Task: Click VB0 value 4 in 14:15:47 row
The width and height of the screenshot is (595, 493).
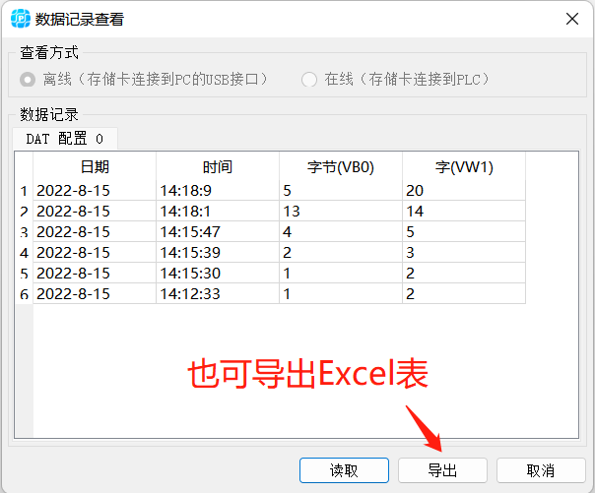Action: pyautogui.click(x=341, y=231)
